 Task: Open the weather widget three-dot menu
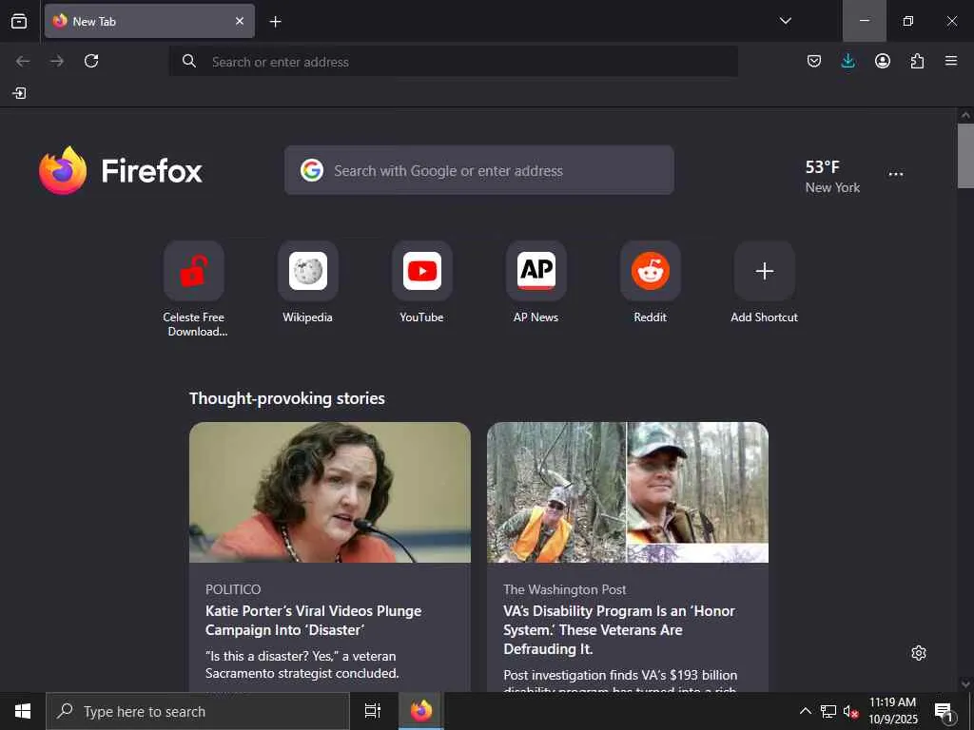pos(896,174)
